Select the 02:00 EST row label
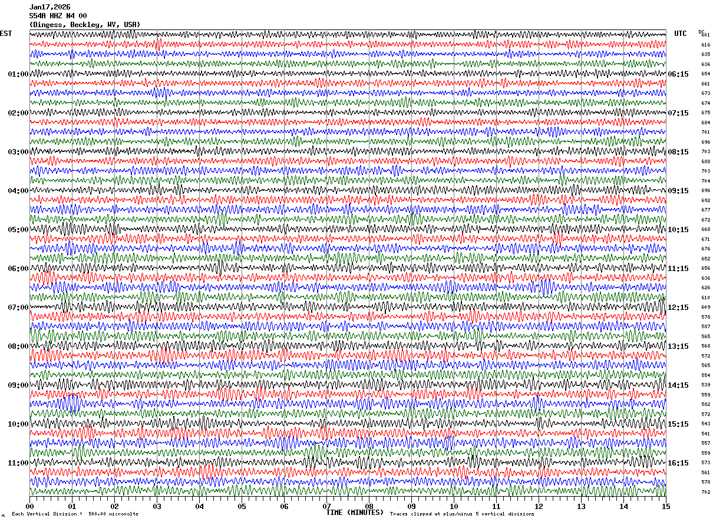Image resolution: width=713 pixels, height=522 pixels. point(18,113)
